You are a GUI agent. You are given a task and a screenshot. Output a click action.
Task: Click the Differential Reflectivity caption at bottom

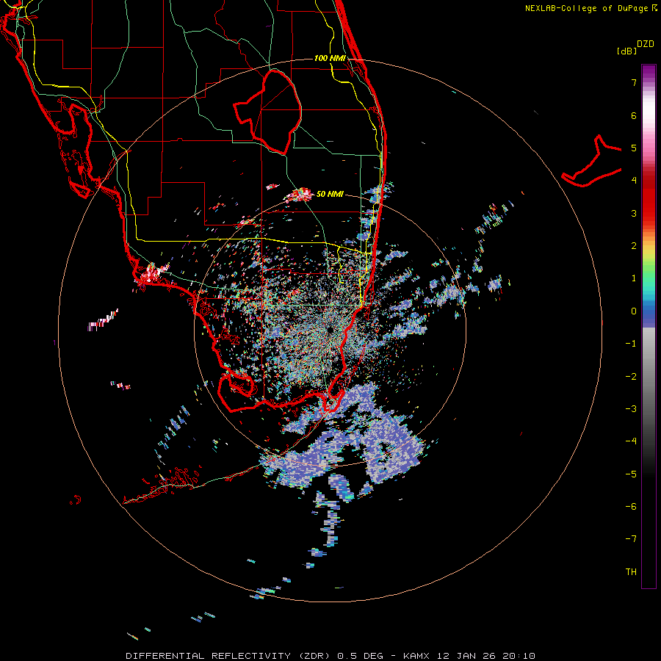tap(330, 656)
